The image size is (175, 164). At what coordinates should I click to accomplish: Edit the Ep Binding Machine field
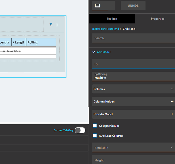tap(134, 76)
